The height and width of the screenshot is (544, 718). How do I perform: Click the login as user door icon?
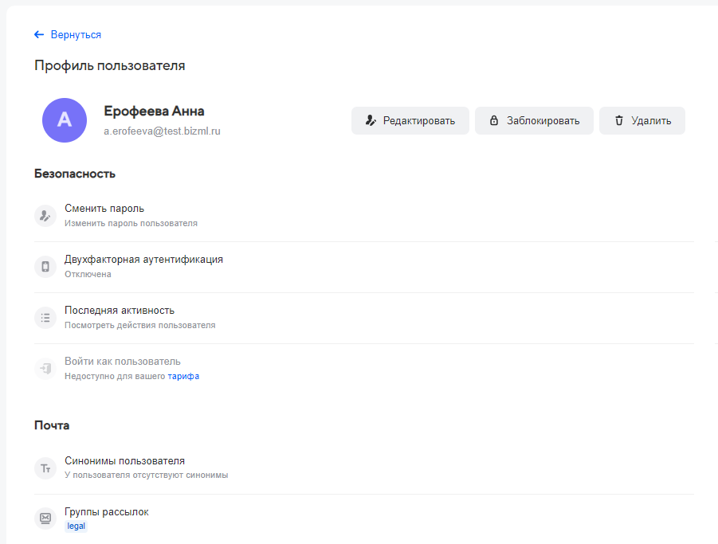[45, 369]
